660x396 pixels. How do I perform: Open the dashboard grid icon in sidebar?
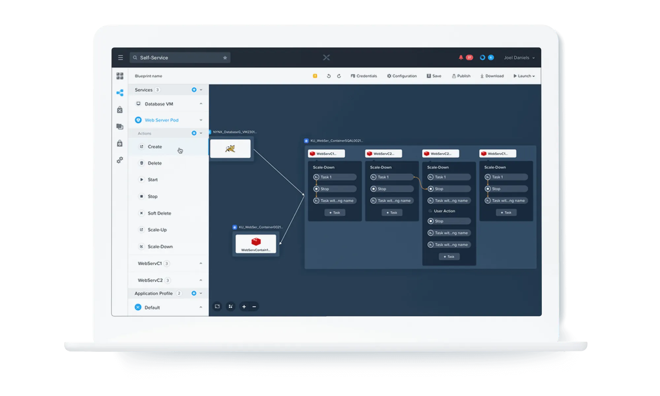[120, 76]
